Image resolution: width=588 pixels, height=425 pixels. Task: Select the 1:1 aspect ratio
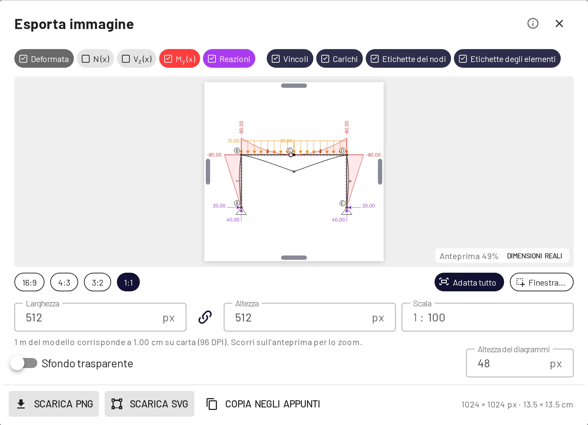pyautogui.click(x=128, y=282)
